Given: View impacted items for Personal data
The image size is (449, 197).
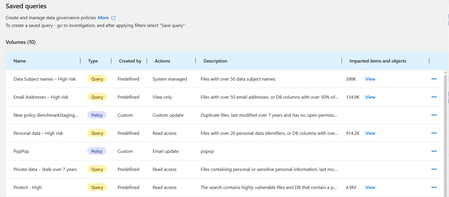Looking at the screenshot, I should click(370, 133).
